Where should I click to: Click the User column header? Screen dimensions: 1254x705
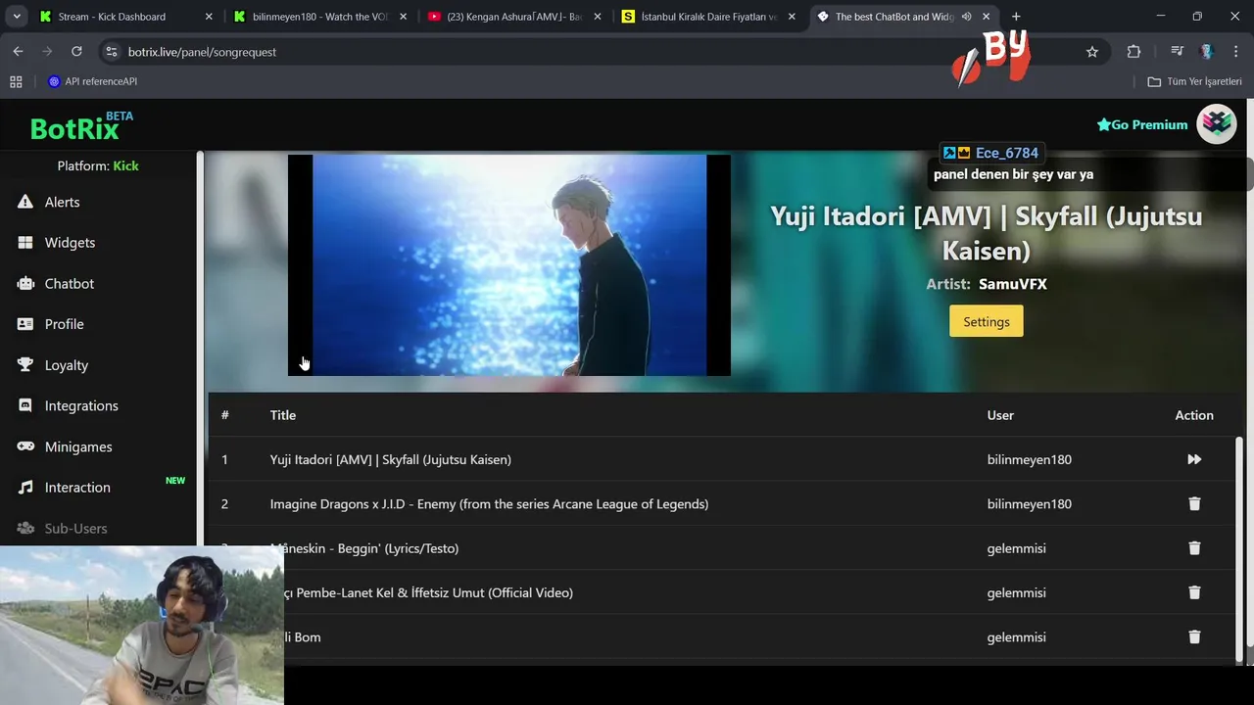click(1000, 415)
